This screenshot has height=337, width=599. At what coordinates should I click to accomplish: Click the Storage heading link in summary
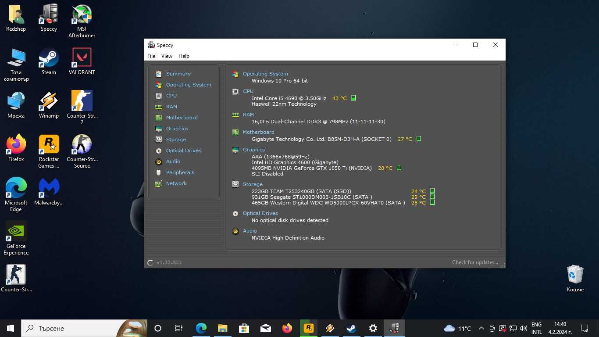pyautogui.click(x=253, y=184)
